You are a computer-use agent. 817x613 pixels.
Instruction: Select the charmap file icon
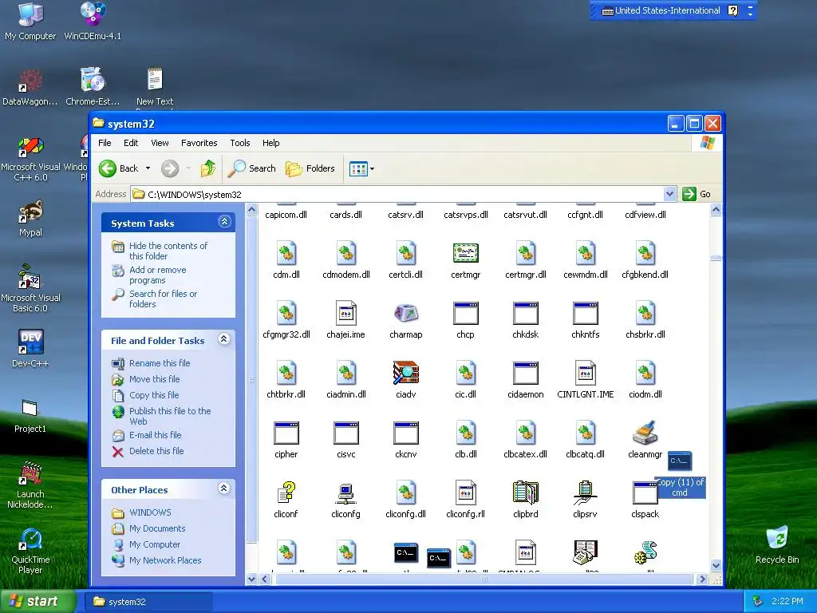click(x=406, y=314)
